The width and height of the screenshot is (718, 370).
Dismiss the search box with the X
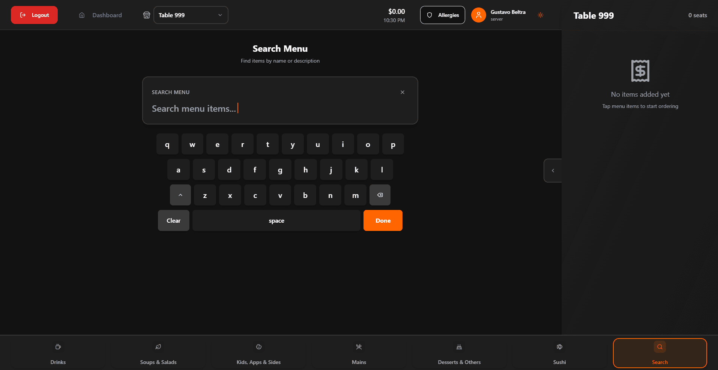pyautogui.click(x=402, y=92)
